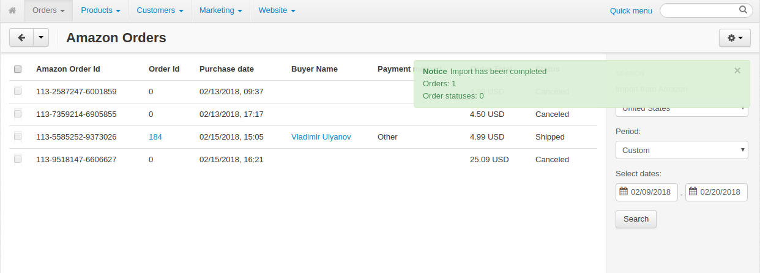Open calendar for end date 02/20/2018

tap(693, 192)
